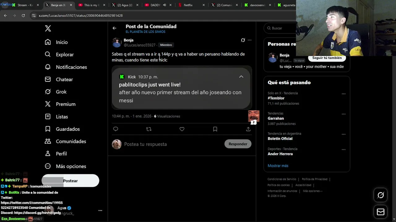Click the Buscar search box
This screenshot has width=396, height=222.
point(280,28)
